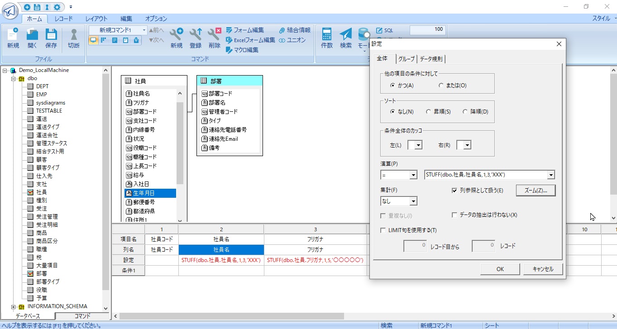Switch to the オプション ribbon tab
This screenshot has width=617, height=329.
[156, 19]
